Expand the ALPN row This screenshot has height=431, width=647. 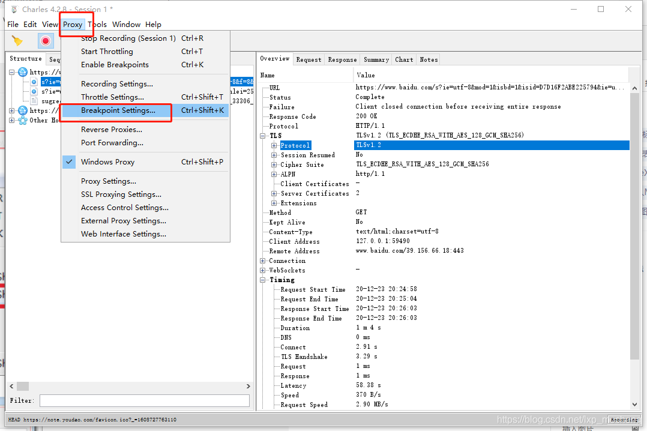pyautogui.click(x=274, y=174)
